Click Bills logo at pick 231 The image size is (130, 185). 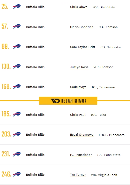[17, 154]
